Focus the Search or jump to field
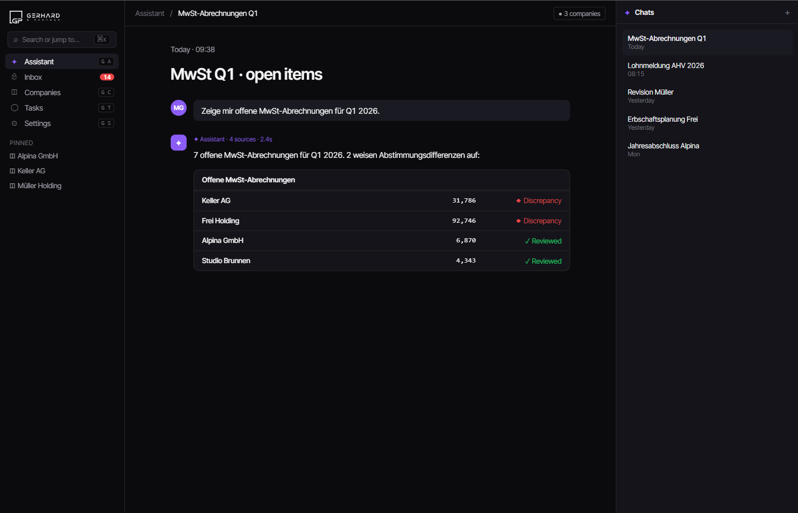The image size is (798, 513). pos(62,39)
